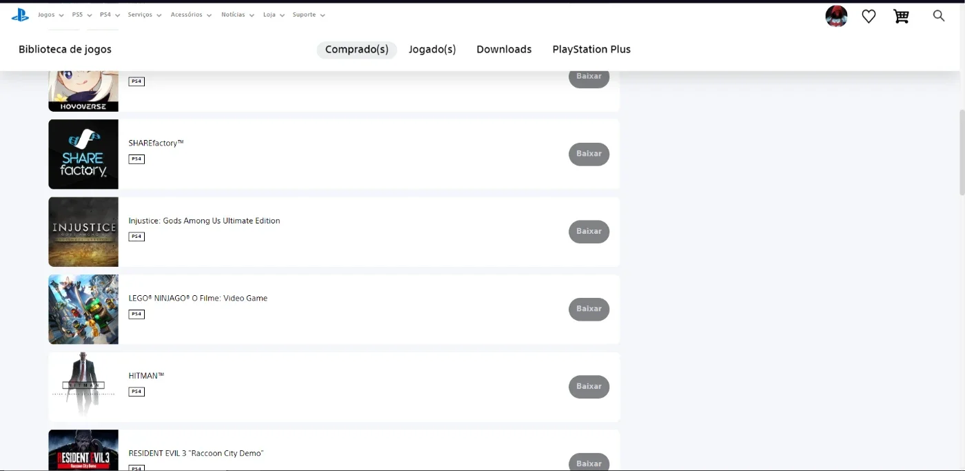Open the HITMAN cover thumbnail
Screen dimensions: 965x471
coord(83,387)
